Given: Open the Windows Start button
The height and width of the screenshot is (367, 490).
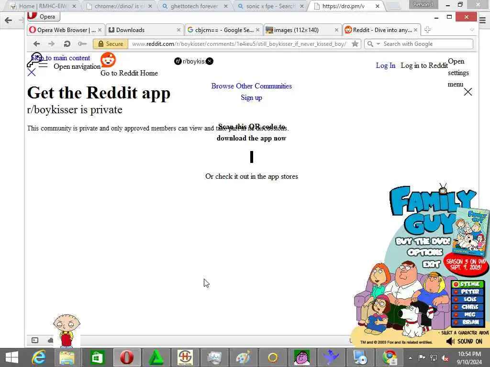Looking at the screenshot, I should pos(12,357).
